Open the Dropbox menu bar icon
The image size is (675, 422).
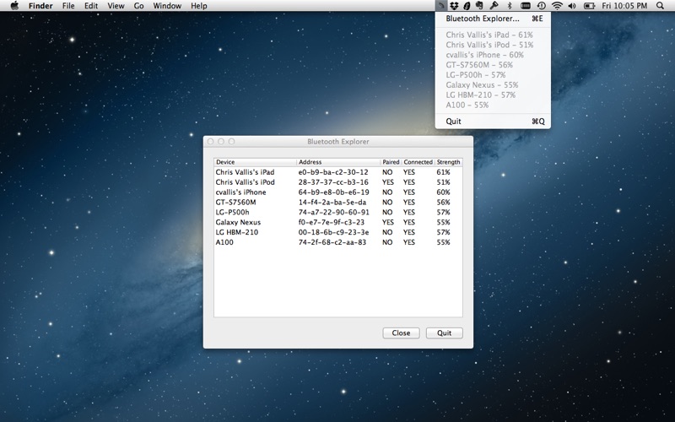point(454,6)
